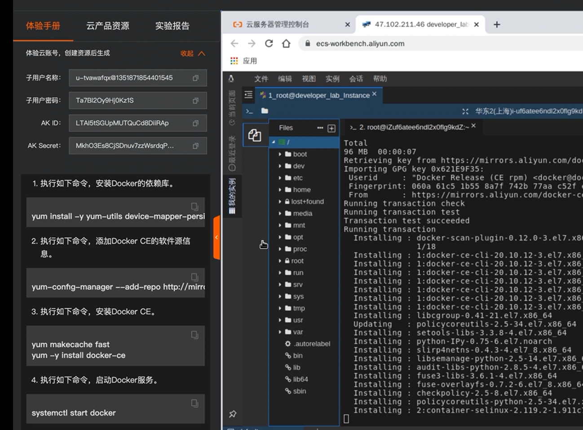Copy the systemctl start docker command
Image resolution: width=583 pixels, height=430 pixels.
coord(194,403)
